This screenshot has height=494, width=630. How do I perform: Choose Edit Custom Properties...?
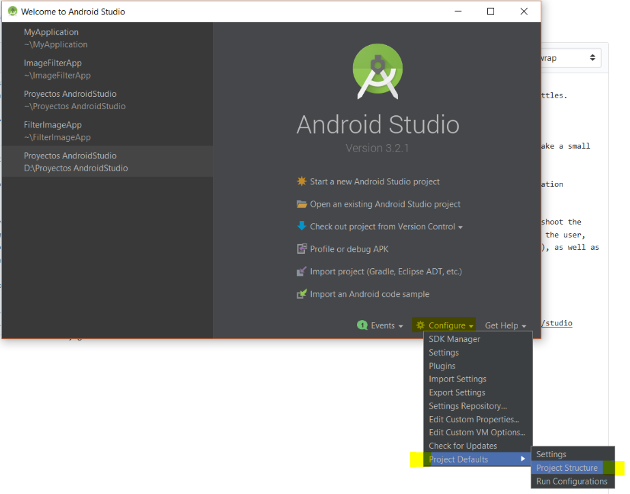point(478,420)
